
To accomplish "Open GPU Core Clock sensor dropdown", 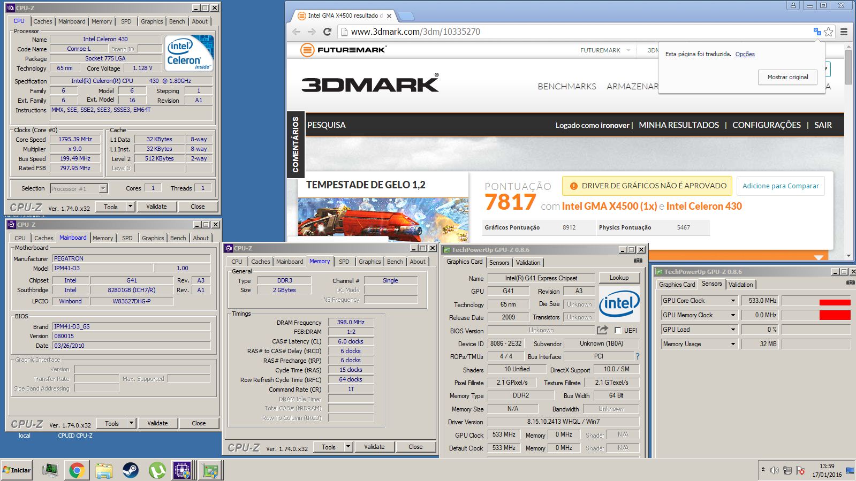I will click(x=733, y=301).
